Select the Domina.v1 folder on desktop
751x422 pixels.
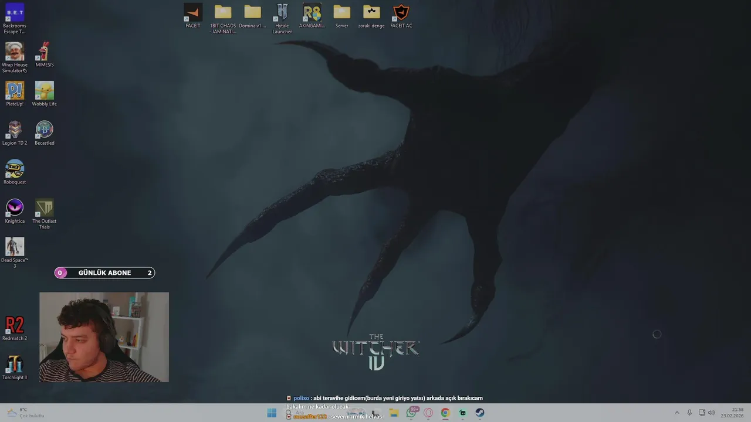[252, 16]
